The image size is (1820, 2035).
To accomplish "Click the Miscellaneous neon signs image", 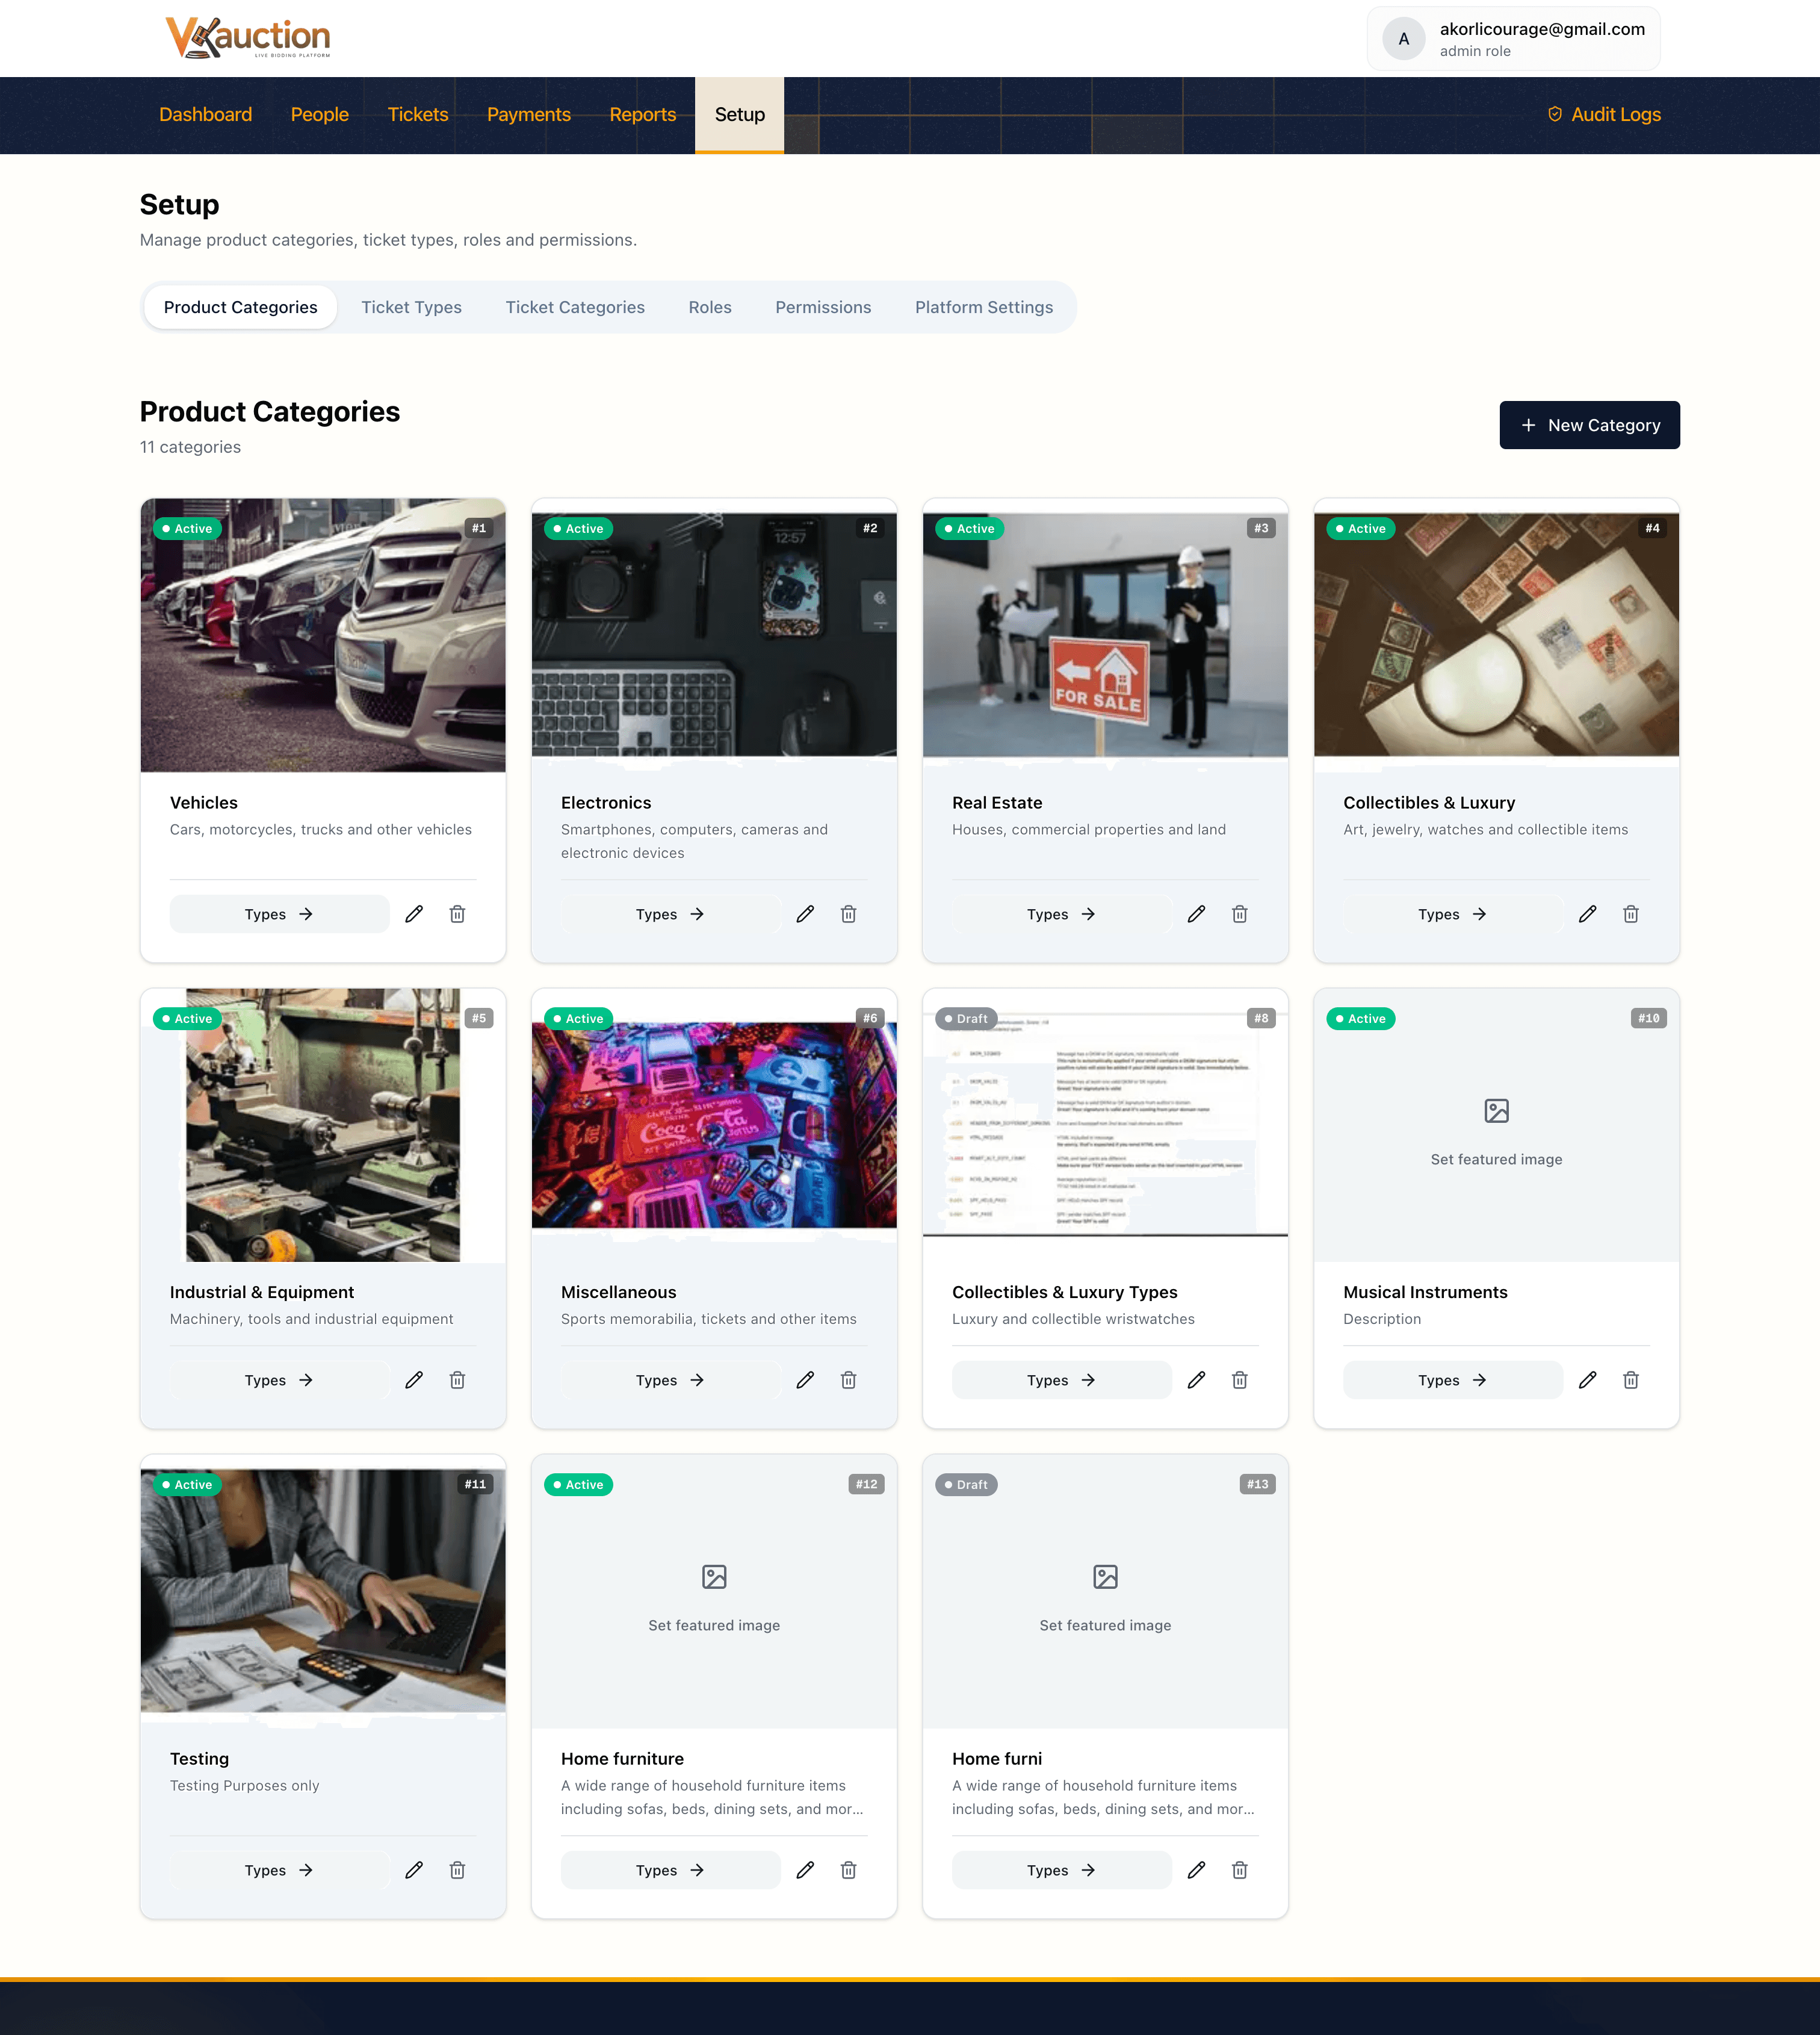I will (714, 1125).
